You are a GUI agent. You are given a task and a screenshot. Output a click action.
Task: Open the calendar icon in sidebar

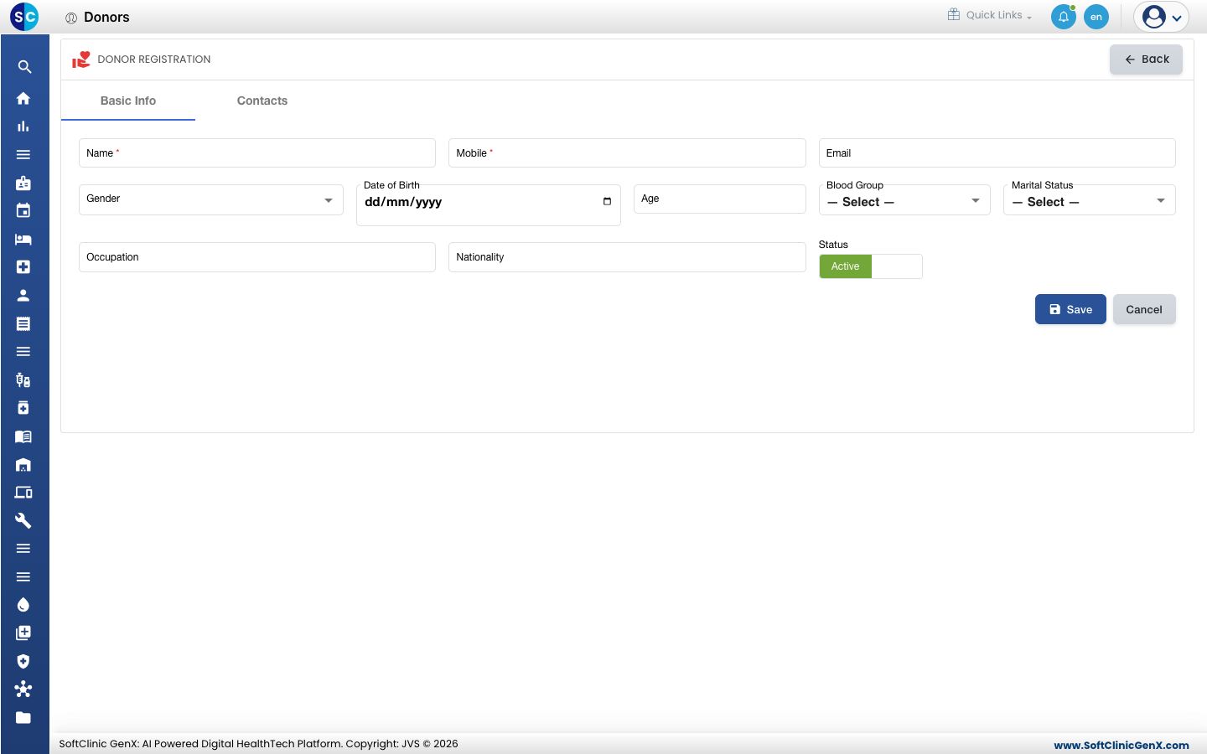tap(23, 211)
